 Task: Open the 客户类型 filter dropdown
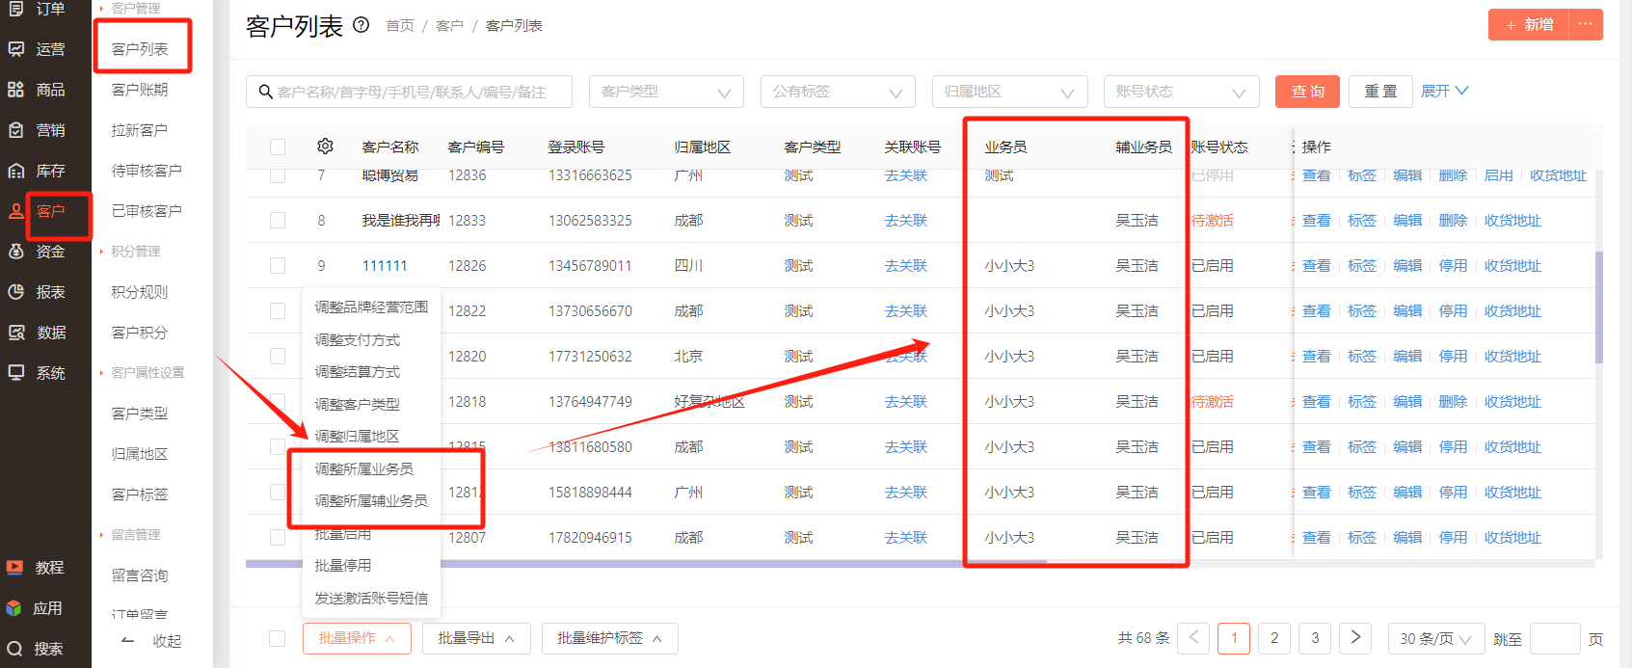(x=666, y=92)
